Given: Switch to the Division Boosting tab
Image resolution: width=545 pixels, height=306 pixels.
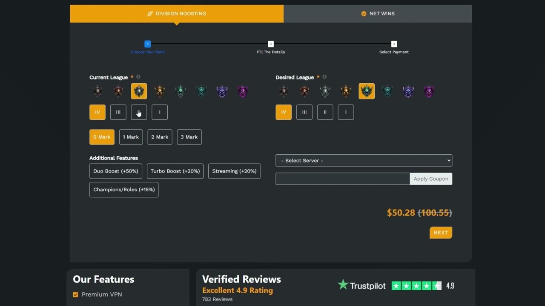Looking at the screenshot, I should (177, 14).
